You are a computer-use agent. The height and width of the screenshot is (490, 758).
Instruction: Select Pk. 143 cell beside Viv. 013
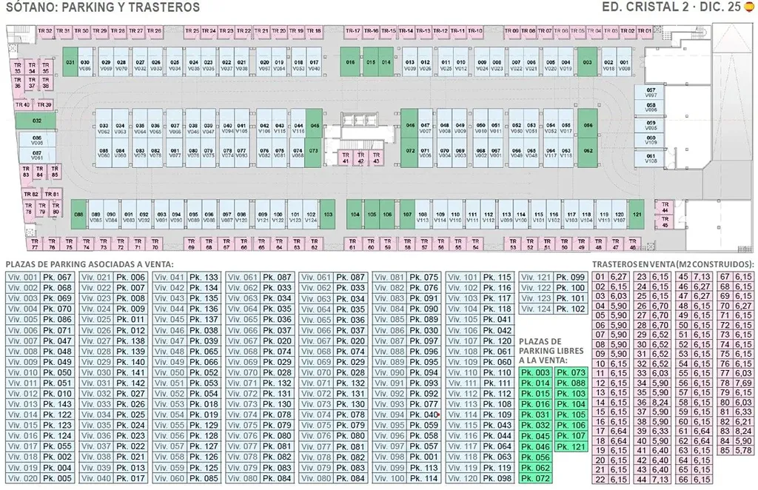57,404
